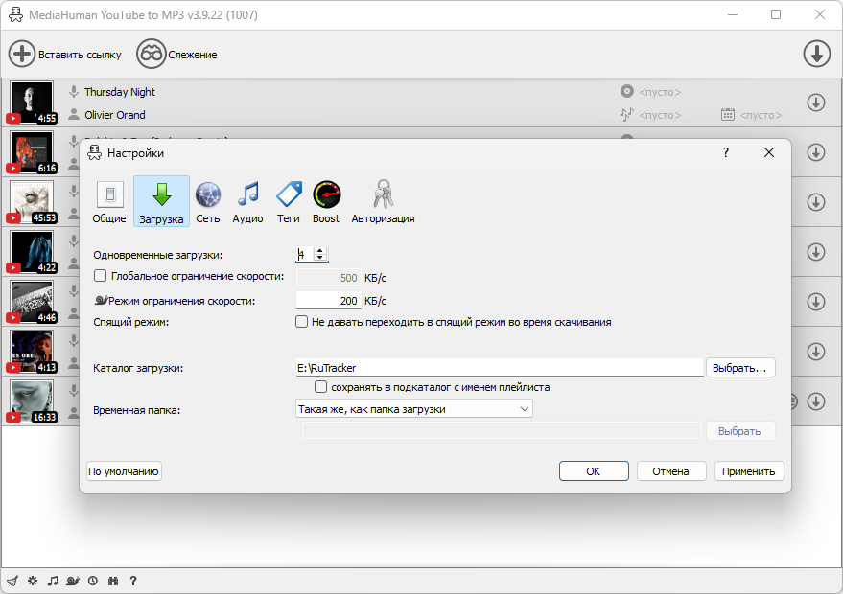Click the broom cleanup icon in status bar
843x594 pixels.
click(x=12, y=581)
